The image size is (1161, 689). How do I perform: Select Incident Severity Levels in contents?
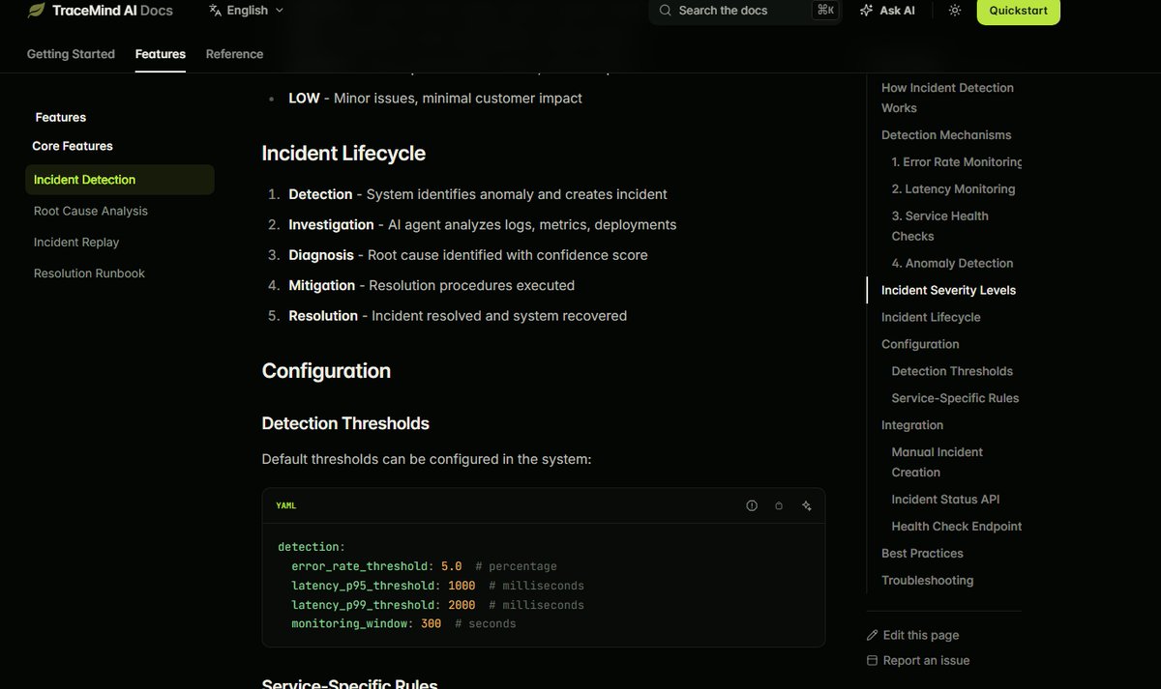point(948,290)
